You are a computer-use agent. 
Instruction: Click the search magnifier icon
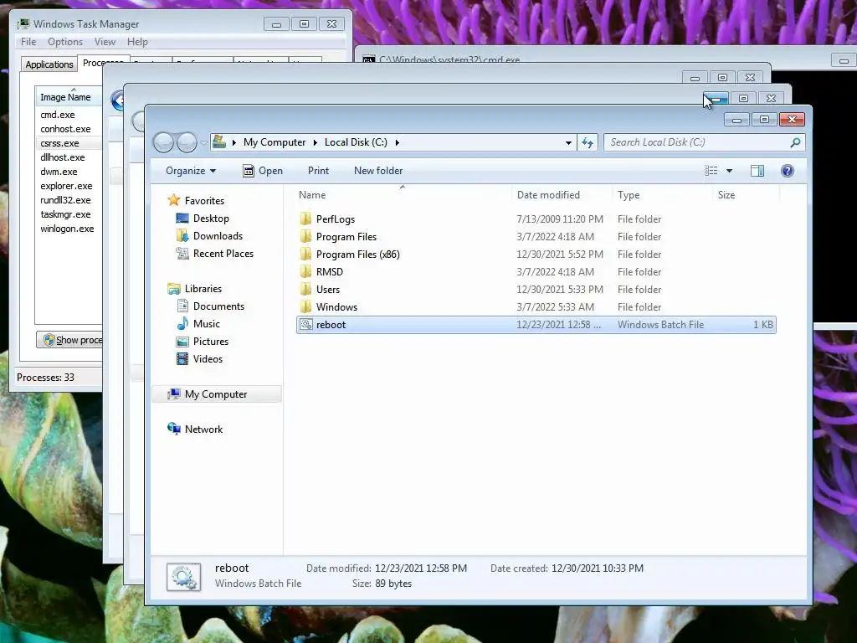(x=795, y=142)
